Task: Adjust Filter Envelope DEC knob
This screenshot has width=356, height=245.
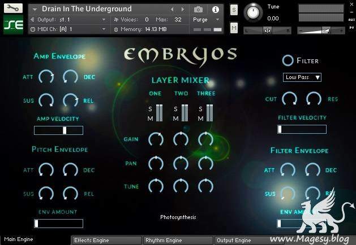Action: tap(312, 170)
